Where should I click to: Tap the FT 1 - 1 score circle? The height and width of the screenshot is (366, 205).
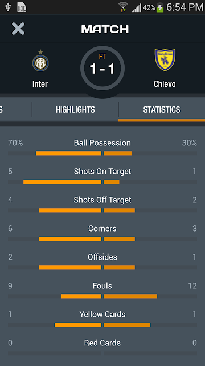pyautogui.click(x=102, y=68)
